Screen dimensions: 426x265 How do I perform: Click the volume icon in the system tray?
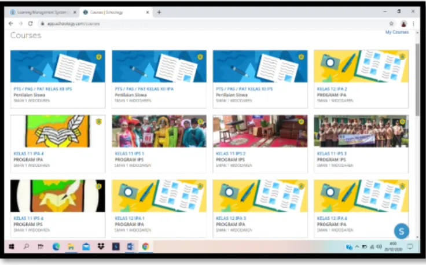click(x=379, y=247)
